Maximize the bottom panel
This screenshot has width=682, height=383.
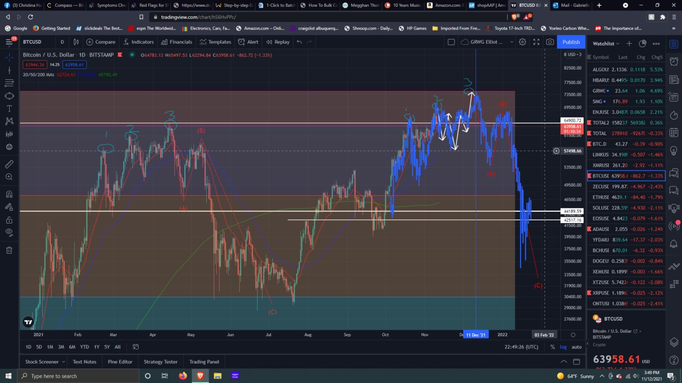pyautogui.click(x=577, y=362)
